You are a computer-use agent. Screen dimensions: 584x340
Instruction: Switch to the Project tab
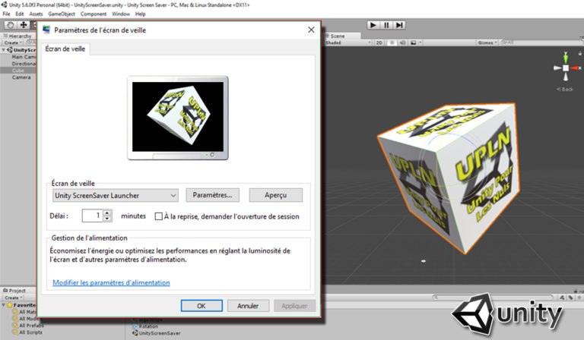[x=14, y=291]
